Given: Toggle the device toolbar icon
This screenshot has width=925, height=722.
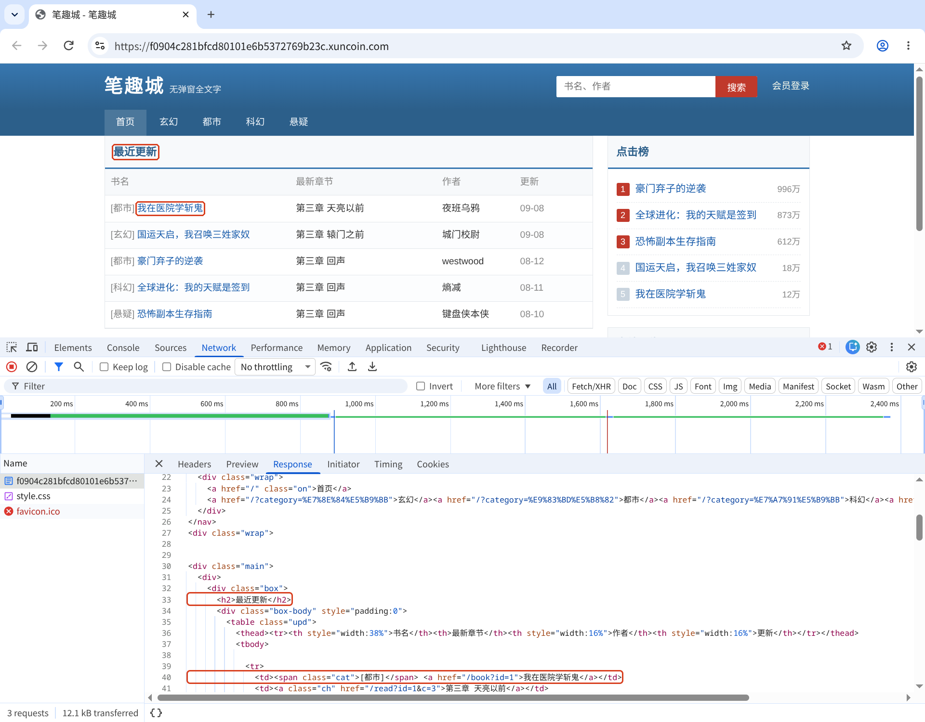Looking at the screenshot, I should click(32, 347).
